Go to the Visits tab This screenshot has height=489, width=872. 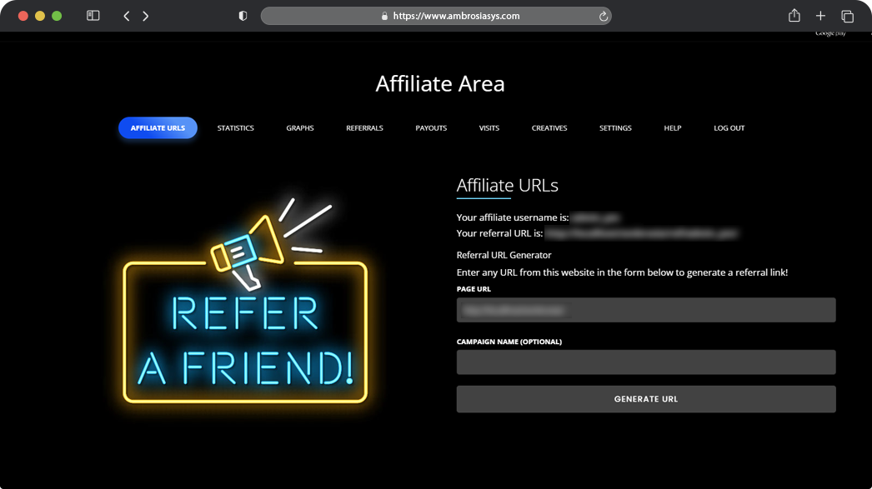(489, 127)
